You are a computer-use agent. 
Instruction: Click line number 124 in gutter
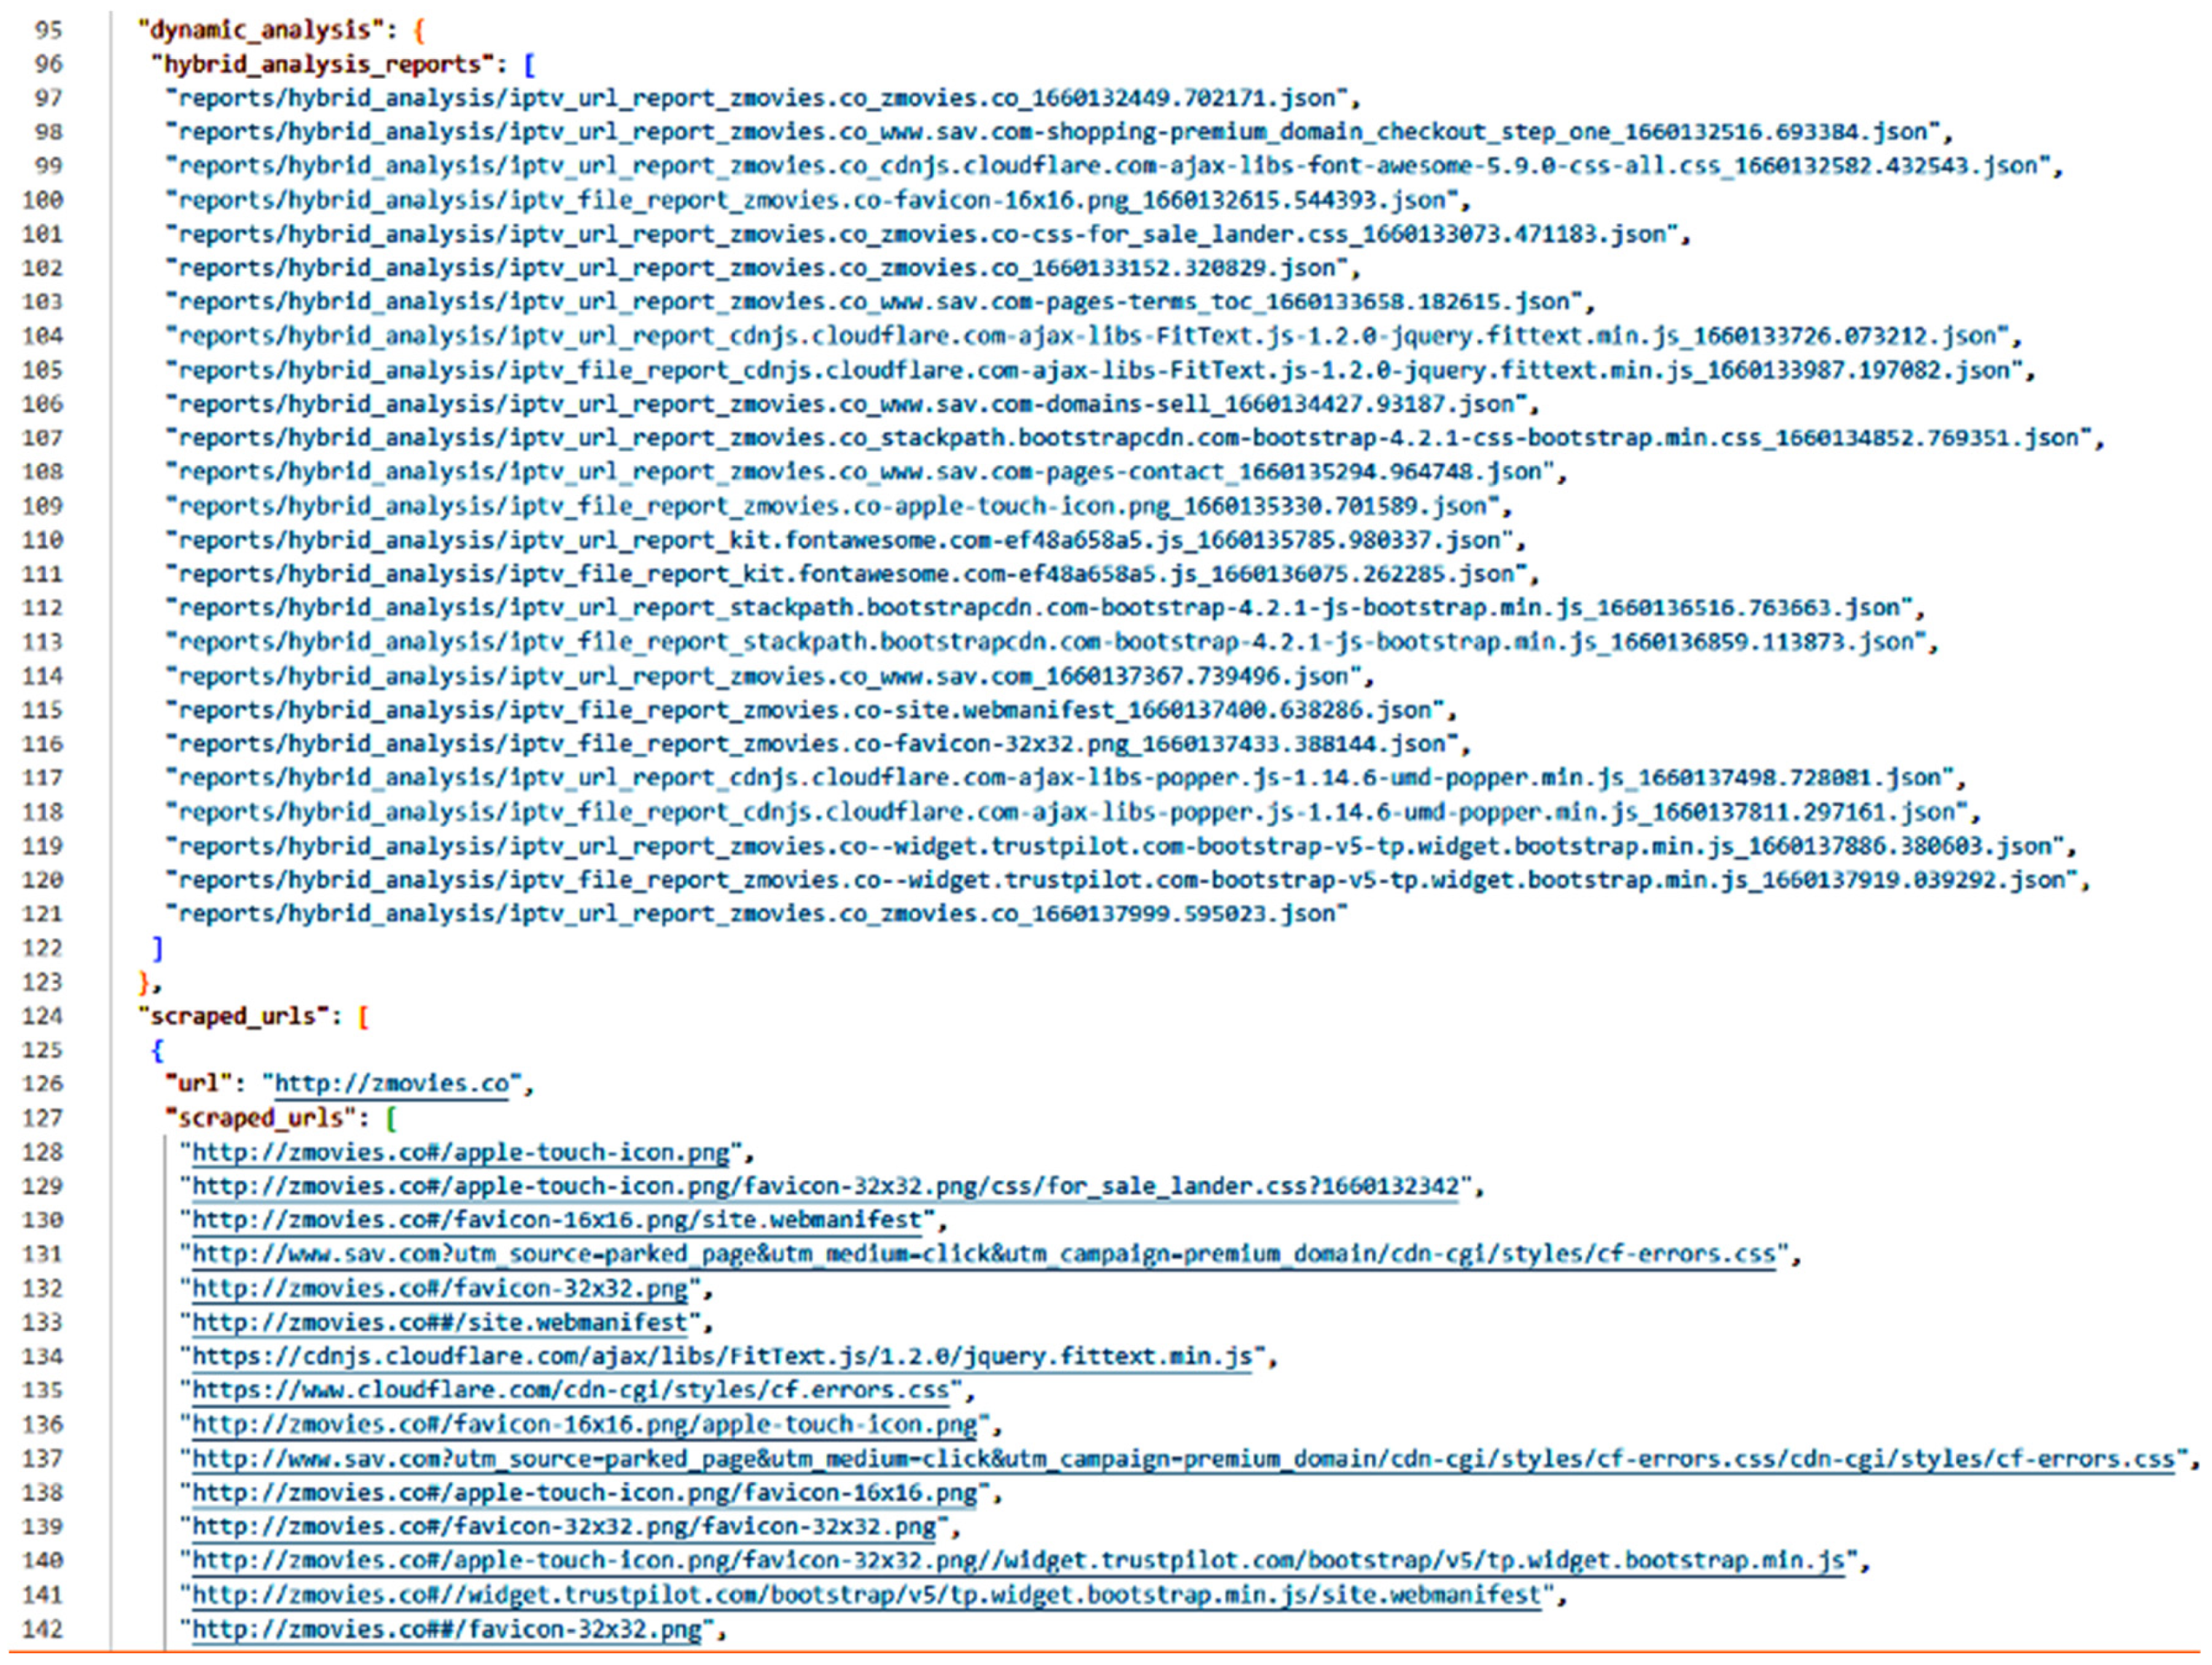point(42,1016)
